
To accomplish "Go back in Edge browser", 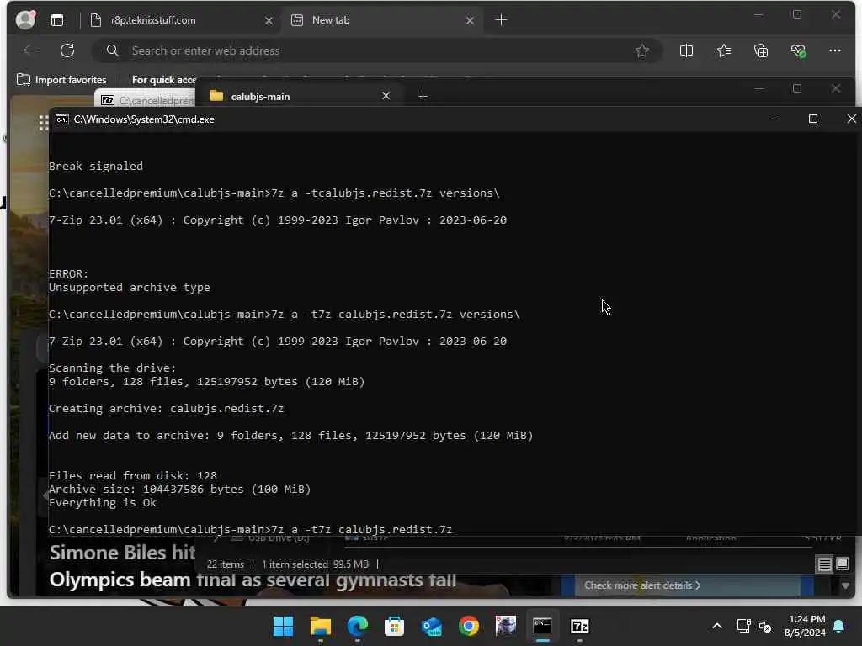I will click(x=31, y=50).
